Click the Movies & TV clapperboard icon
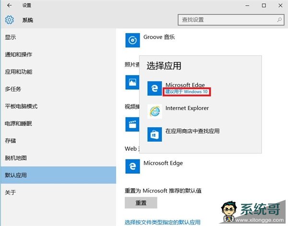Viewport: 288px width, 226px height. [x=132, y=124]
